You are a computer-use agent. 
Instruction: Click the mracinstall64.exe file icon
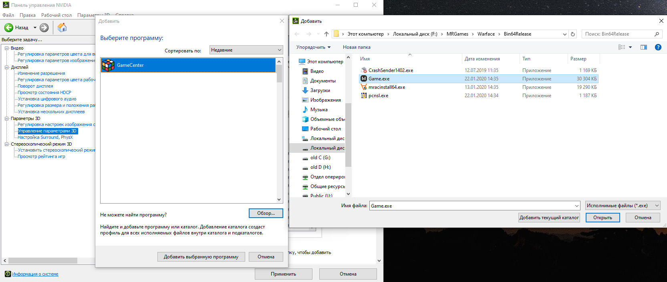(364, 87)
